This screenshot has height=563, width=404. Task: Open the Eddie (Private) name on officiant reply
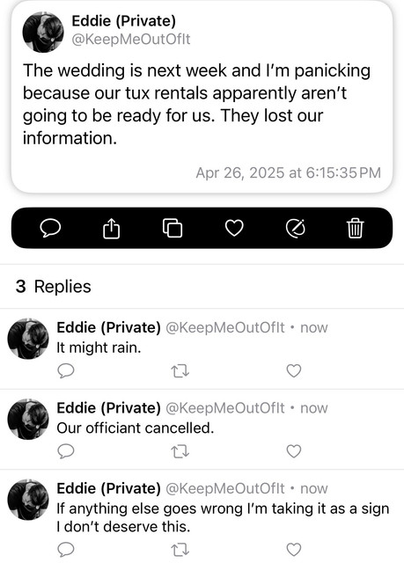click(108, 408)
